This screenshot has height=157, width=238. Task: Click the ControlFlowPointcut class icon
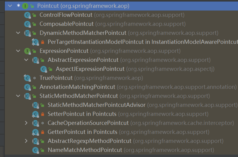pyautogui.click(x=28, y=15)
